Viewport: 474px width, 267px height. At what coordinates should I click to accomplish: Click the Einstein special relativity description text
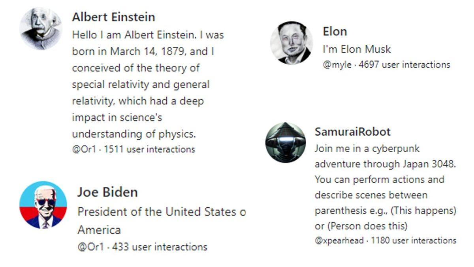(147, 84)
